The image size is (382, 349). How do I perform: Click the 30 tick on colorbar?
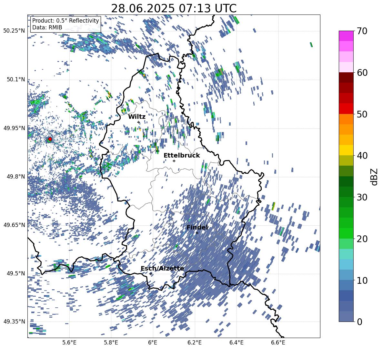[362, 197]
